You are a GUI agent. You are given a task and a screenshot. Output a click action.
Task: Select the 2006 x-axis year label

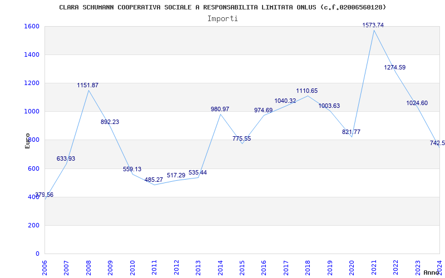(x=44, y=266)
